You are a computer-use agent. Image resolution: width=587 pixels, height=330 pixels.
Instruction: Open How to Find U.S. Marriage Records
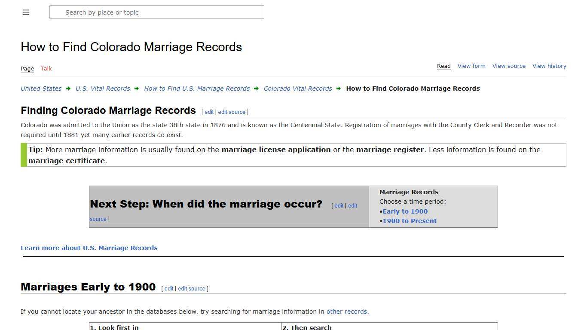197,89
